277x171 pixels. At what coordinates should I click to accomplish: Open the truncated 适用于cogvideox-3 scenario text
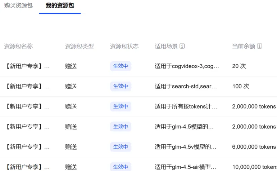pyautogui.click(x=187, y=66)
